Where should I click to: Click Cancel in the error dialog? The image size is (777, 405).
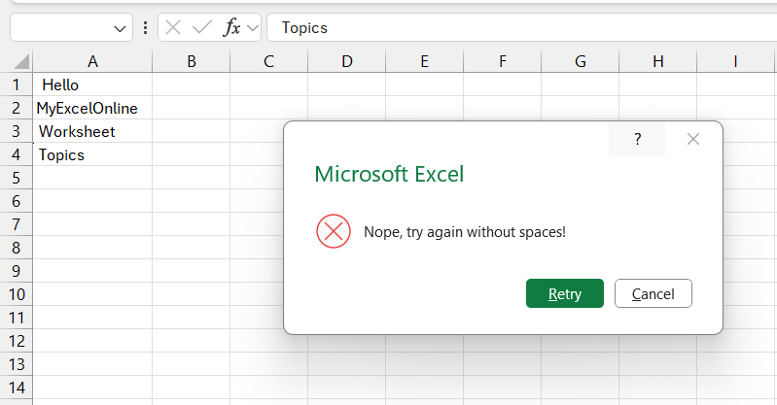coord(653,293)
